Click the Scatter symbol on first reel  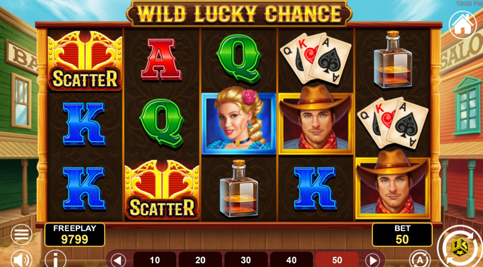pyautogui.click(x=85, y=60)
